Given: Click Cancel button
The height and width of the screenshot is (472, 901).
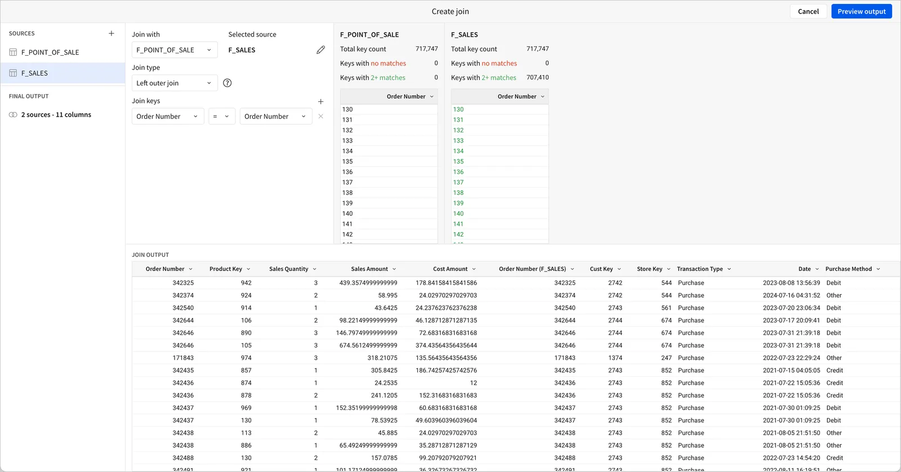Looking at the screenshot, I should click(x=808, y=11).
